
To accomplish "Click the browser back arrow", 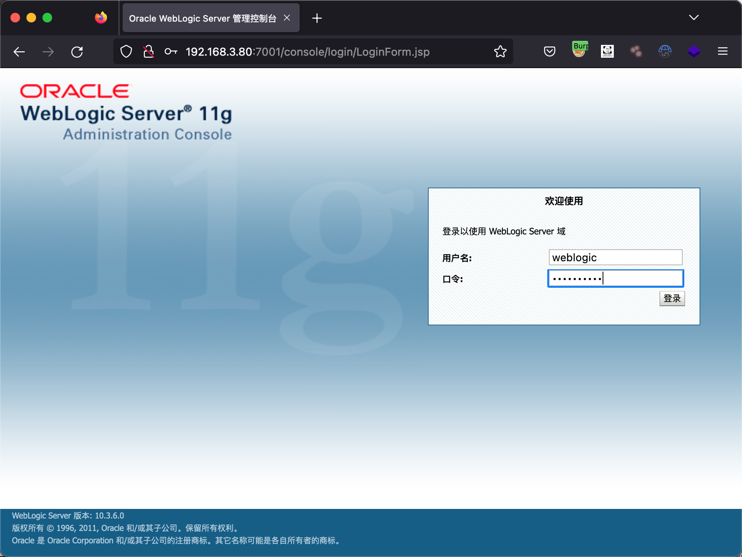I will (x=19, y=52).
